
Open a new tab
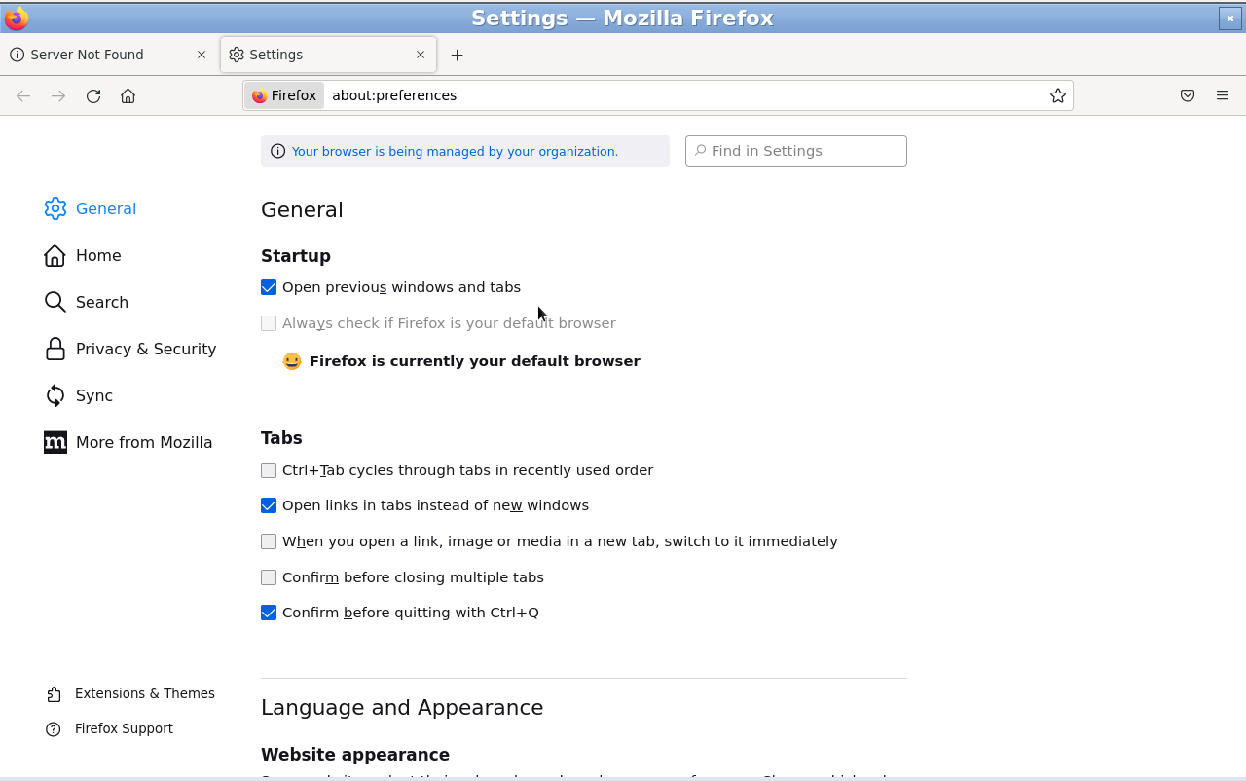coord(457,55)
